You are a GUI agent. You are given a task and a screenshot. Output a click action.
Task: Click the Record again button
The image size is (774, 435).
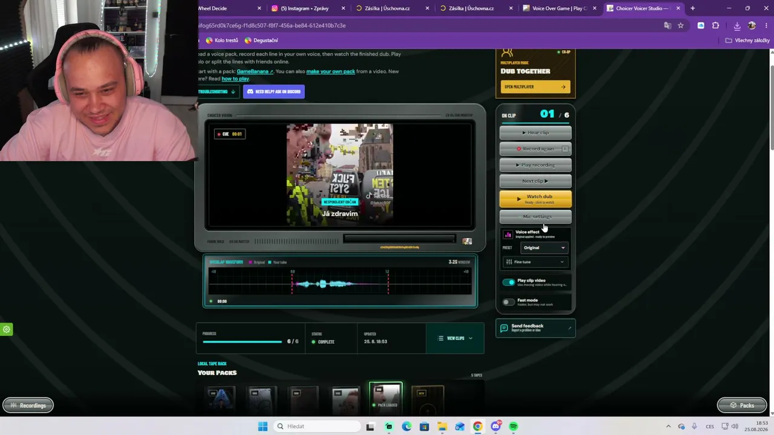[535, 149]
